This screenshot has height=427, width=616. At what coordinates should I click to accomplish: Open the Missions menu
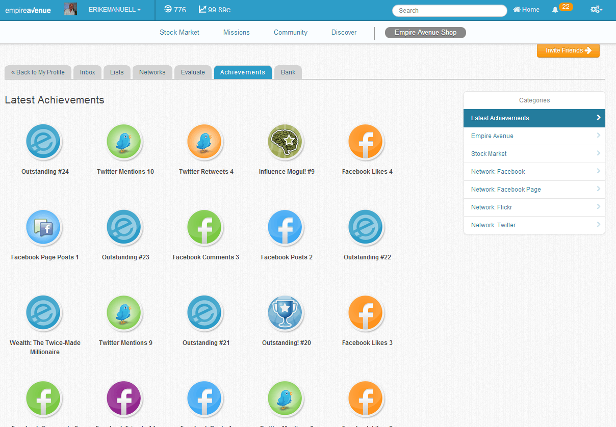[237, 32]
